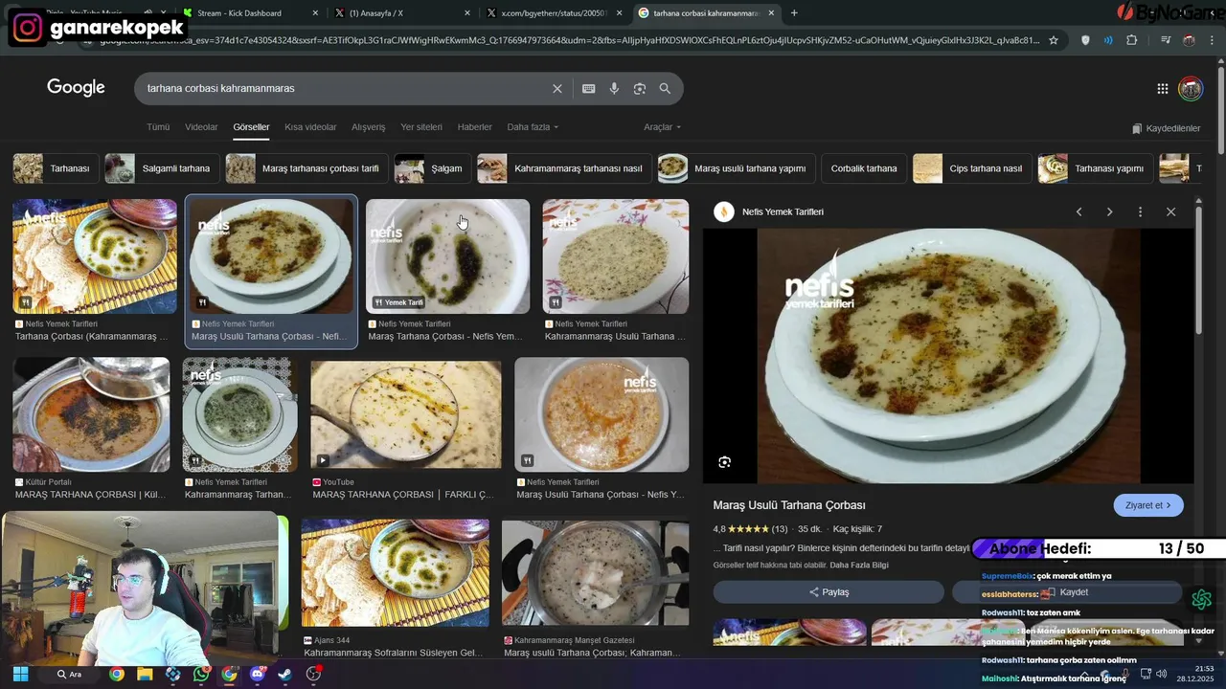Open Chrome media controls icon
The image size is (1226, 689).
click(x=1165, y=40)
